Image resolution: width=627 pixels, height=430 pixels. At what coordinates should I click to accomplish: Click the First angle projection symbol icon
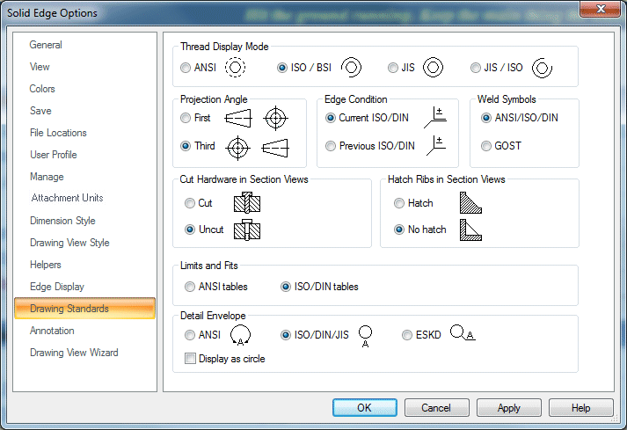pos(256,118)
